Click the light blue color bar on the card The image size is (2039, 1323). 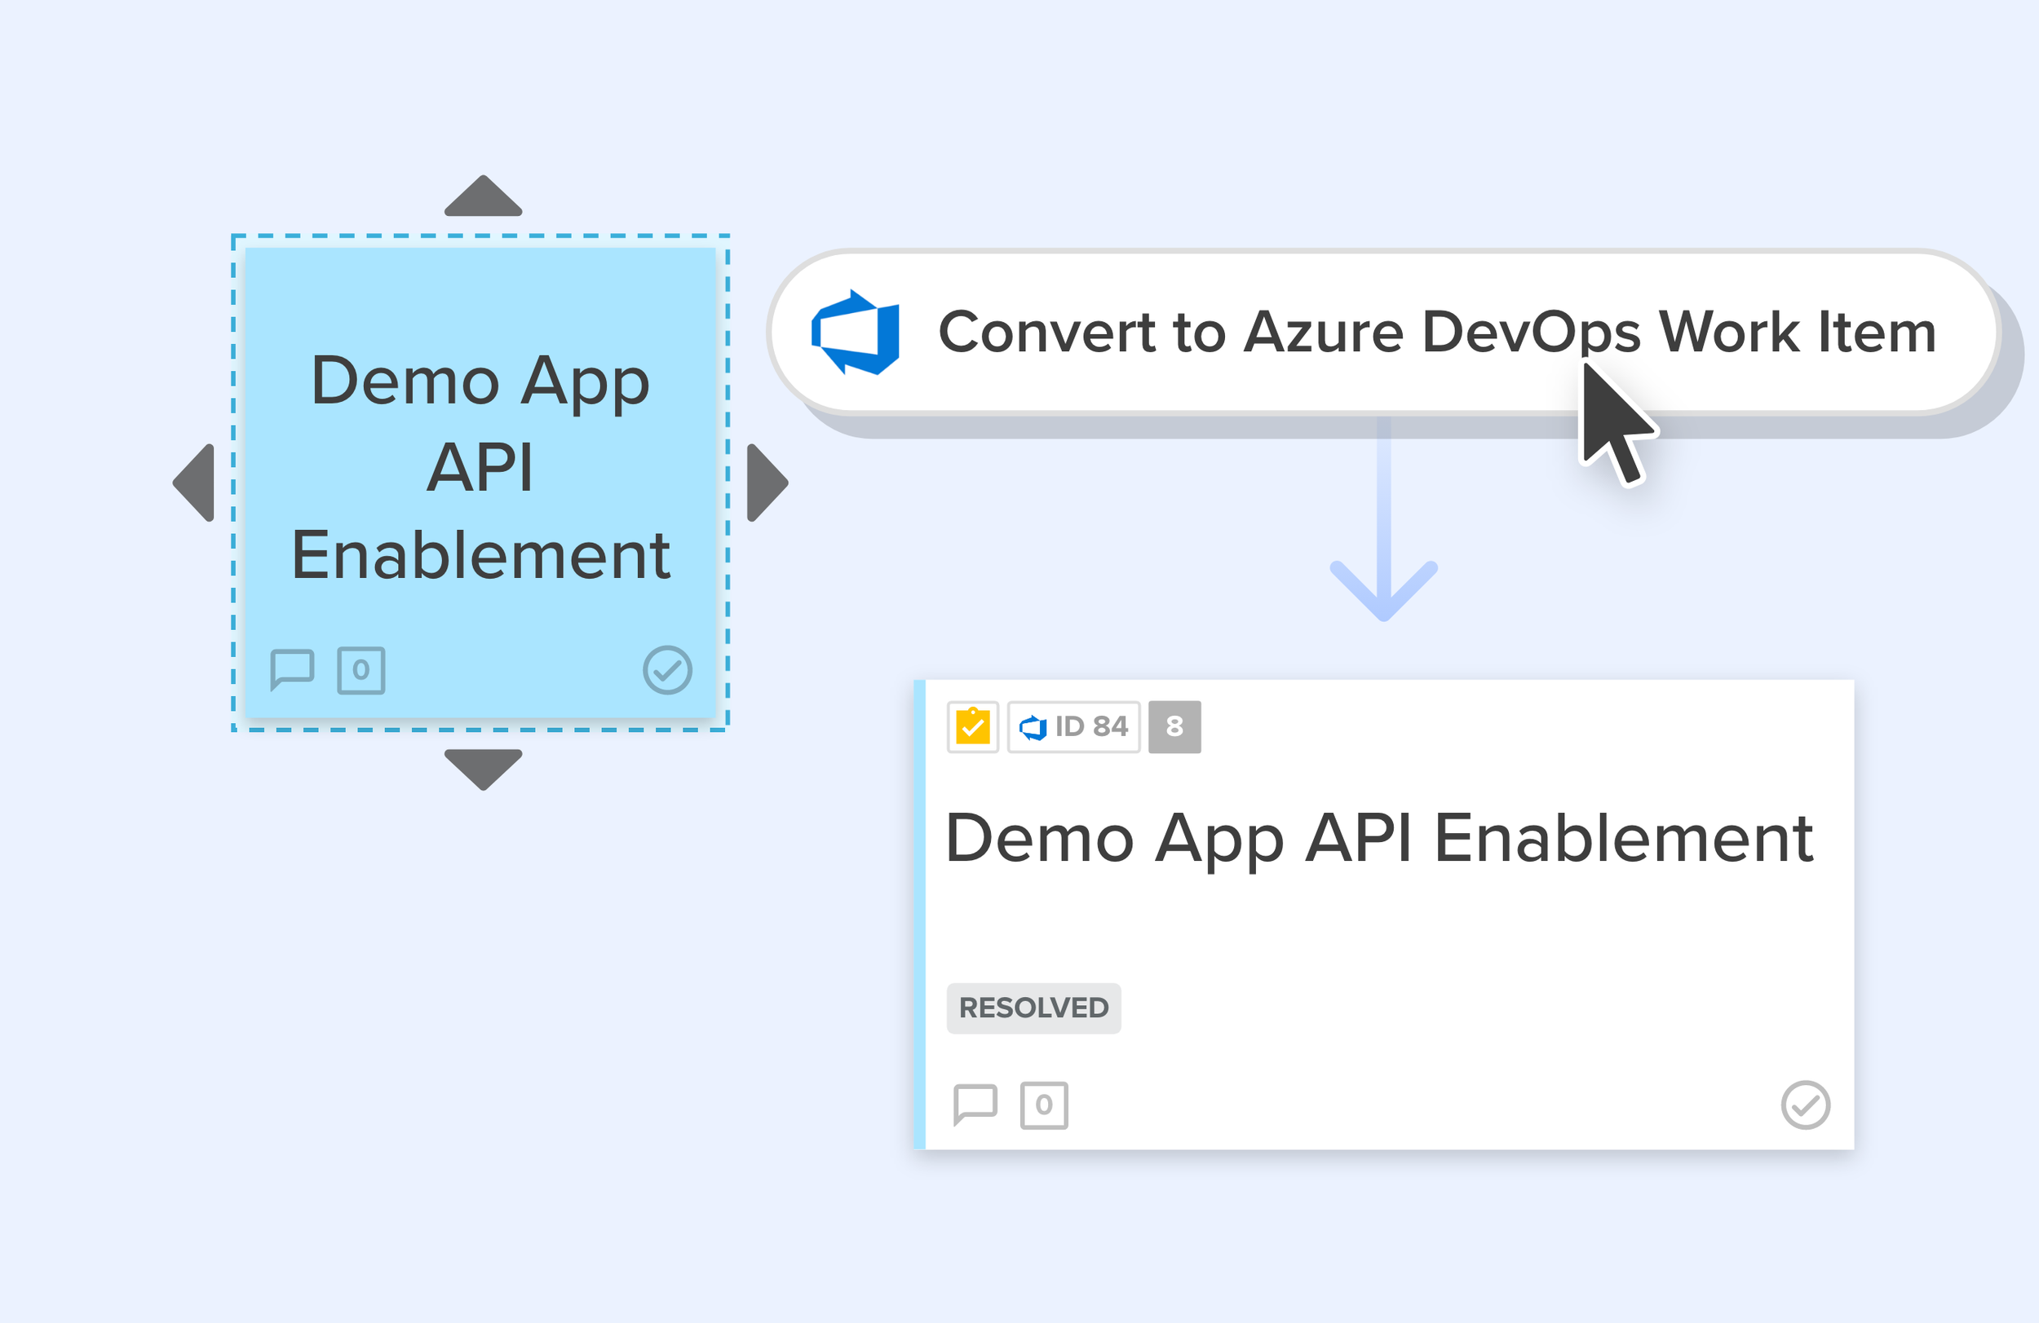(x=919, y=915)
